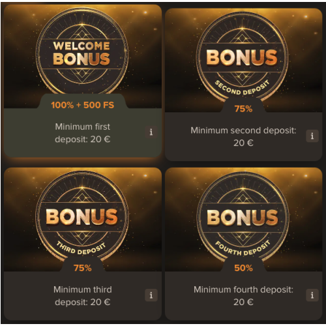Click the Welcome Bonus coin emblem
Screen dimensions: 326x326
82,52
